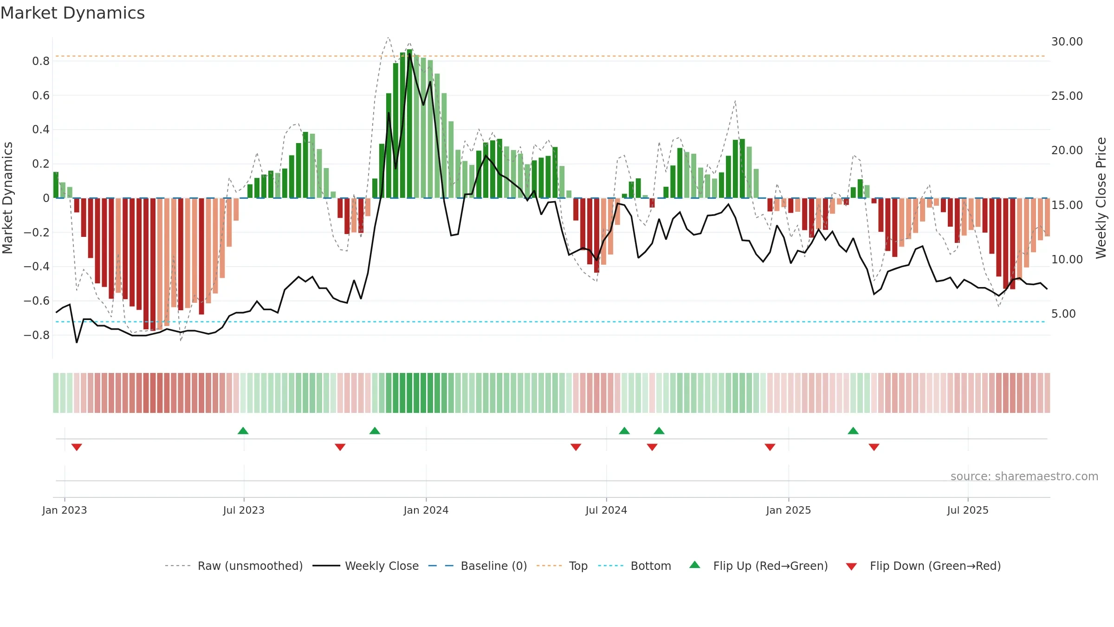The image size is (1114, 627).
Task: Toggle the Baseline (0) legend item
Action: coord(478,566)
